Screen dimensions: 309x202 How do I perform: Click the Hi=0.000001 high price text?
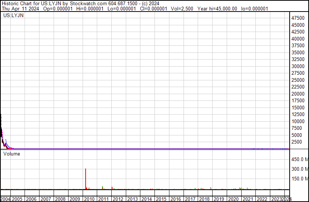pyautogui.click(x=90, y=9)
